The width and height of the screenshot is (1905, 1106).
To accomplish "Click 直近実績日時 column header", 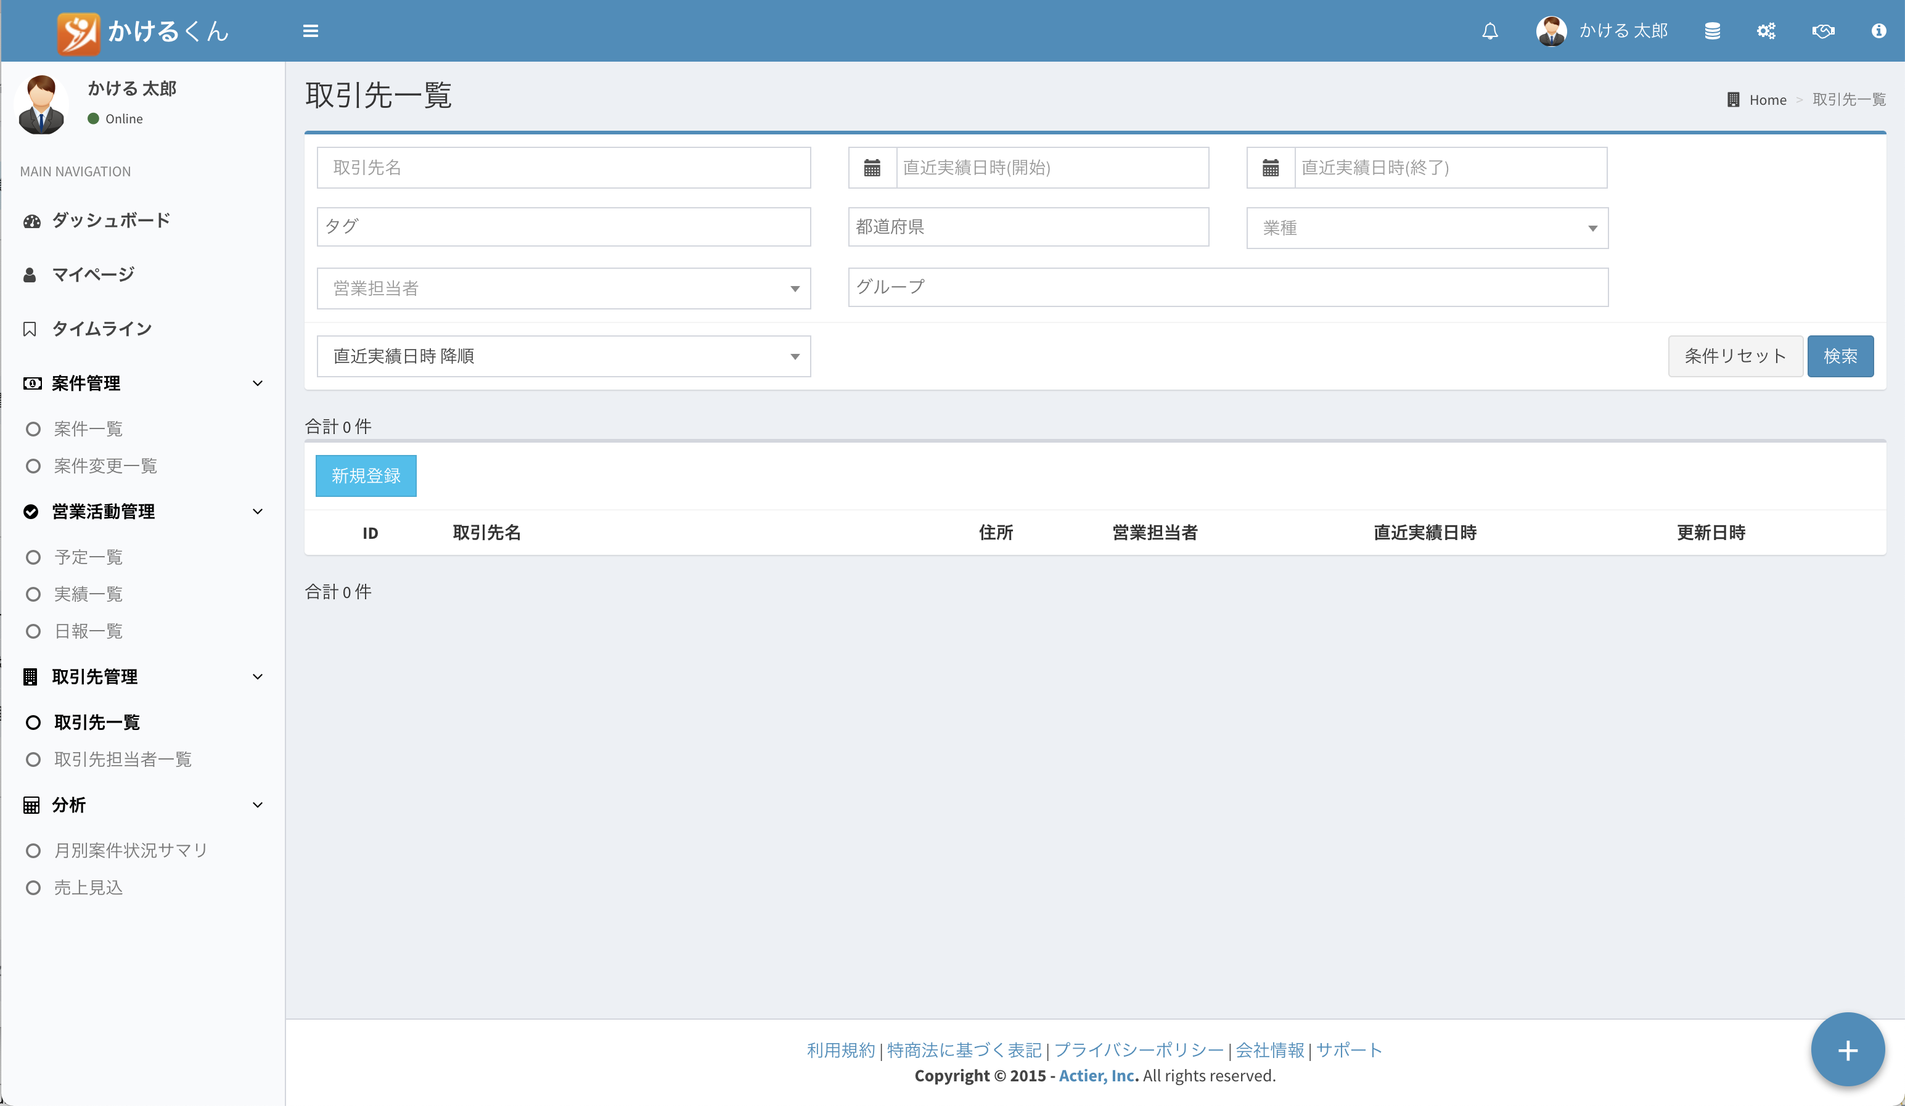I will click(x=1425, y=533).
